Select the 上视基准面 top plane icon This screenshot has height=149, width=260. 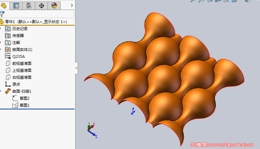[x=8, y=70]
